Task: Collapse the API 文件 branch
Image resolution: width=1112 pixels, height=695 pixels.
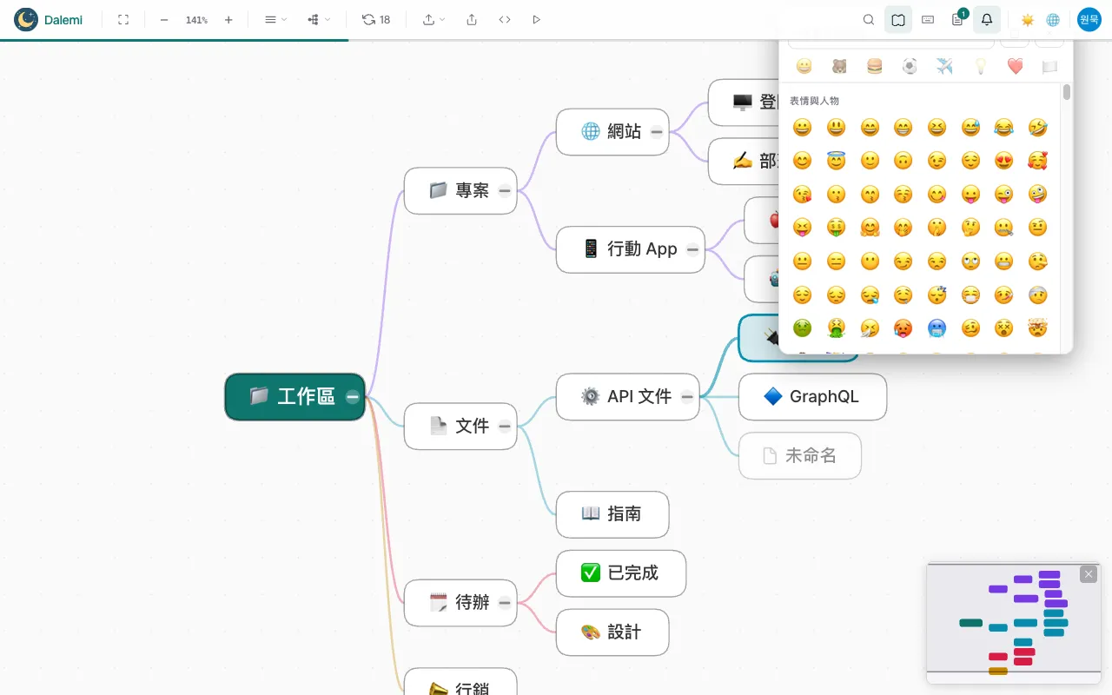Action: [x=686, y=397]
